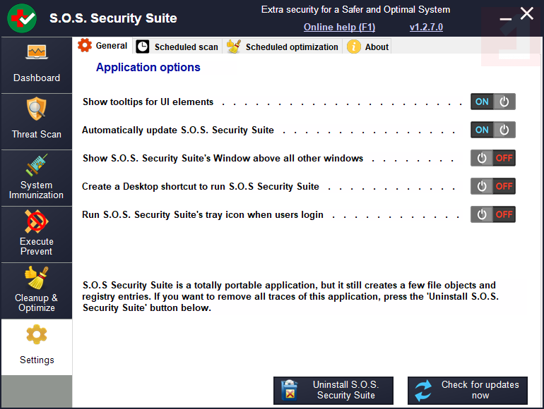Enable window above all other windows
This screenshot has height=409, width=544.
(x=493, y=158)
